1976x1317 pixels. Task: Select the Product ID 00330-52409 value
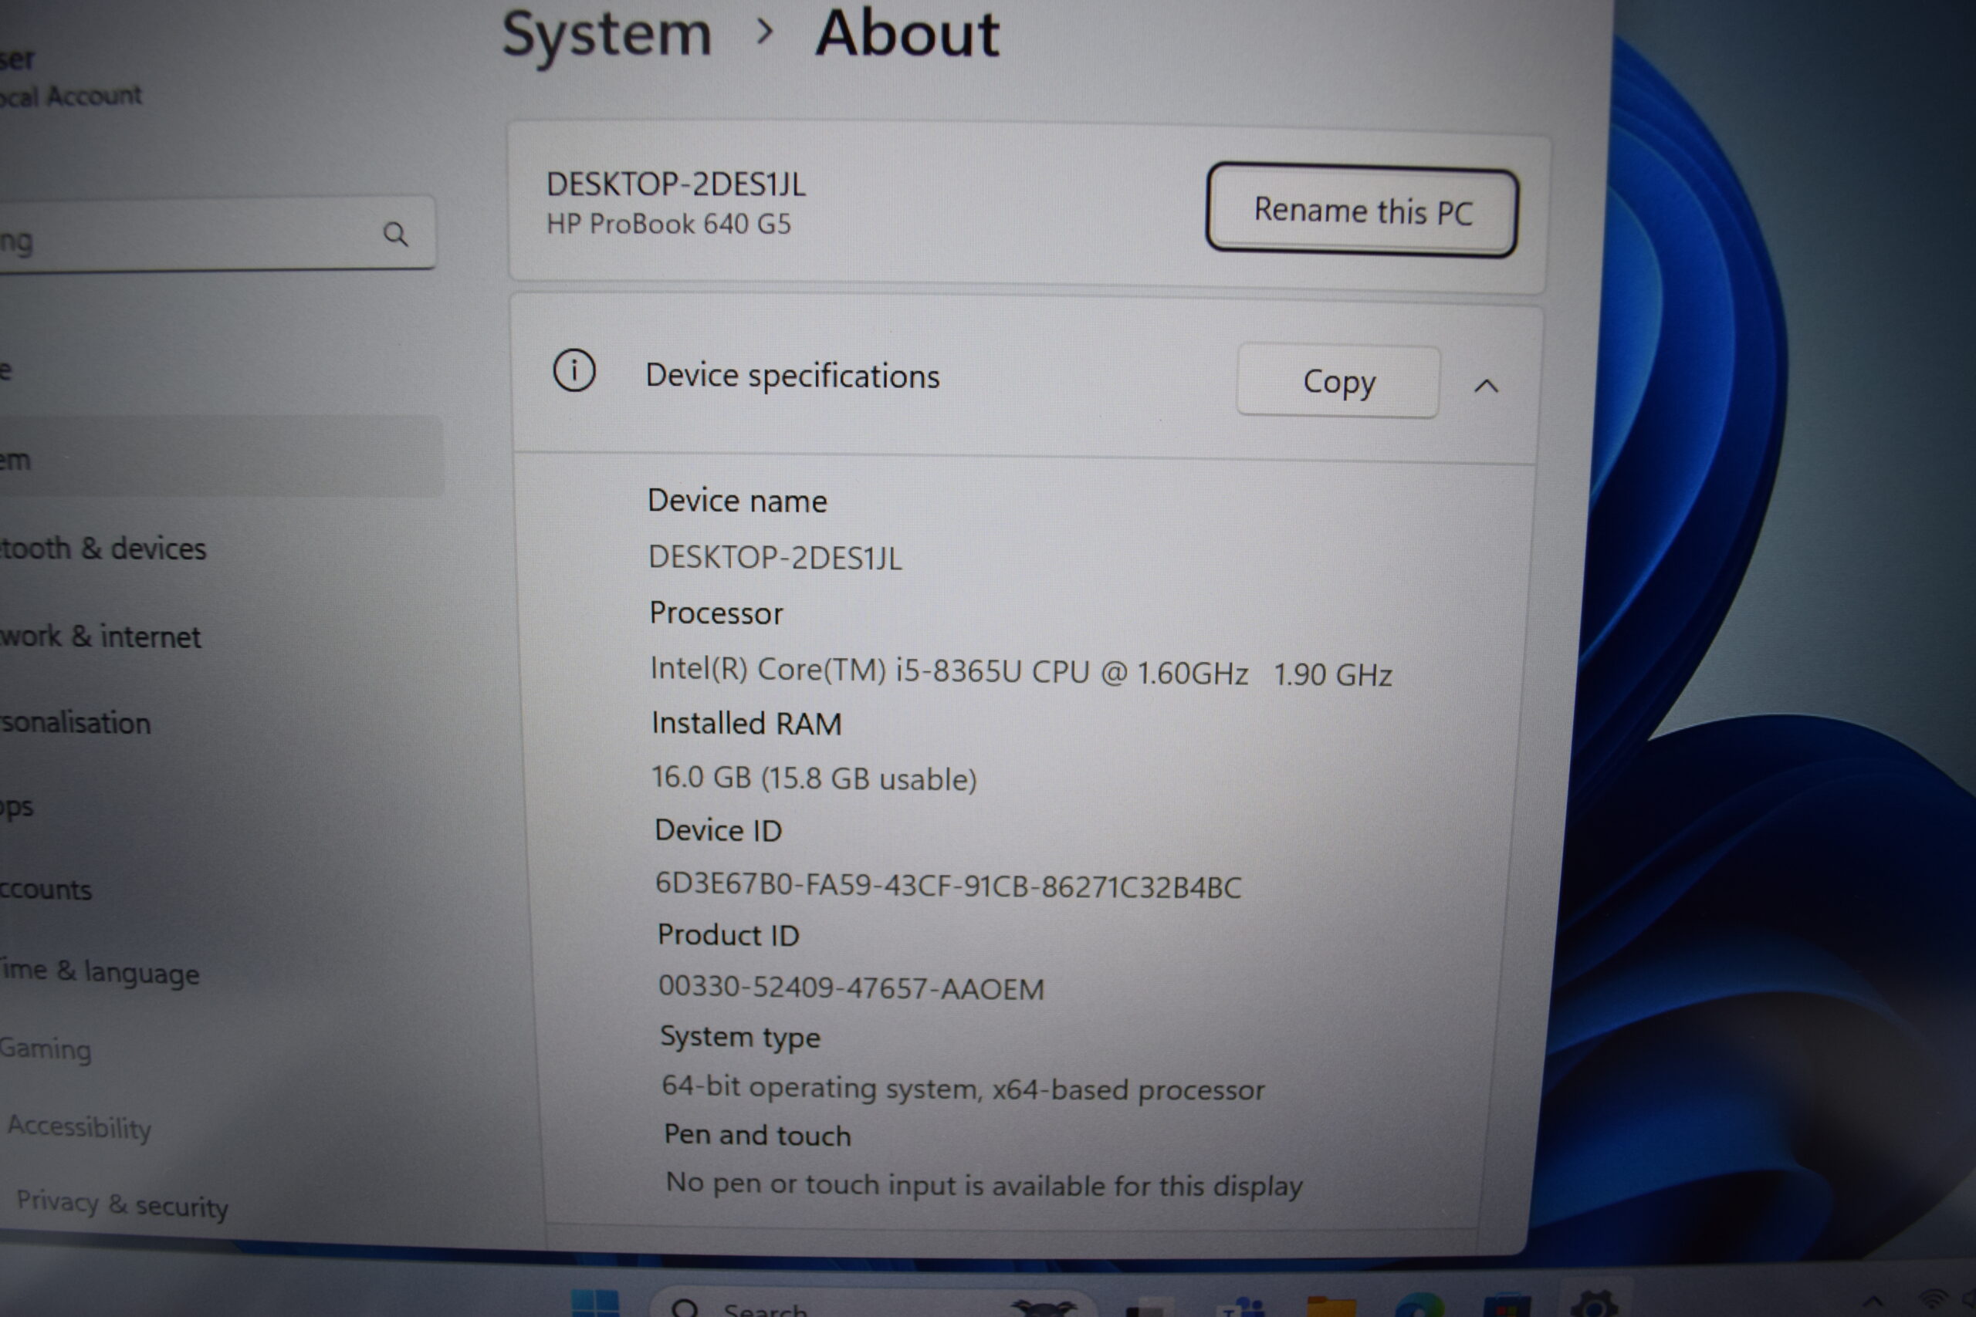(851, 988)
